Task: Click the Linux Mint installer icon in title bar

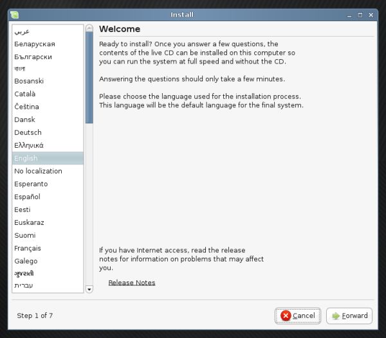Action: 15,15
